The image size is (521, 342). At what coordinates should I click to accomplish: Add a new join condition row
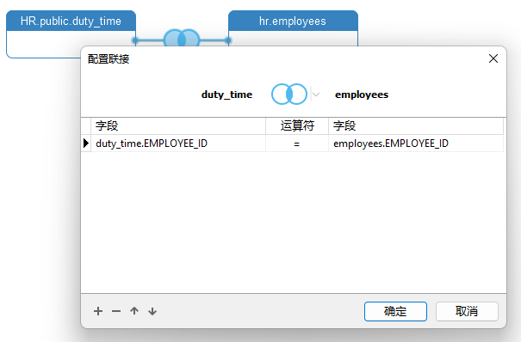[98, 311]
